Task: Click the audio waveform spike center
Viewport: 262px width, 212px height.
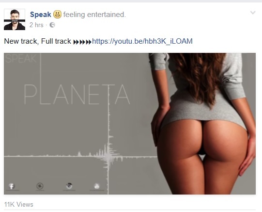Action: [x=108, y=156]
